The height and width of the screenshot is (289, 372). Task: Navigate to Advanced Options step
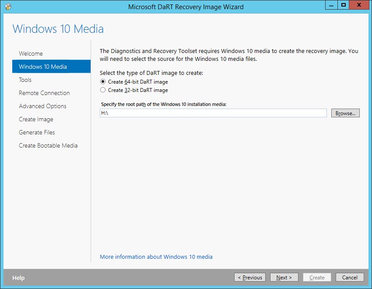[42, 106]
